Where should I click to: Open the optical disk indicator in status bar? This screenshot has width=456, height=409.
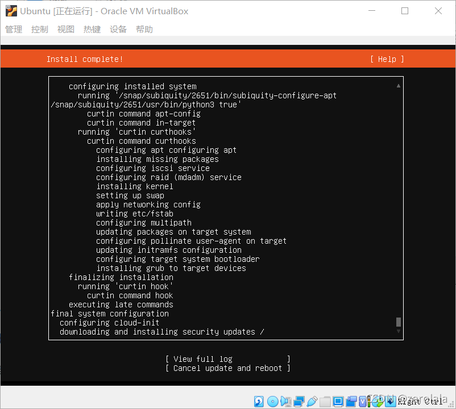pos(273,402)
